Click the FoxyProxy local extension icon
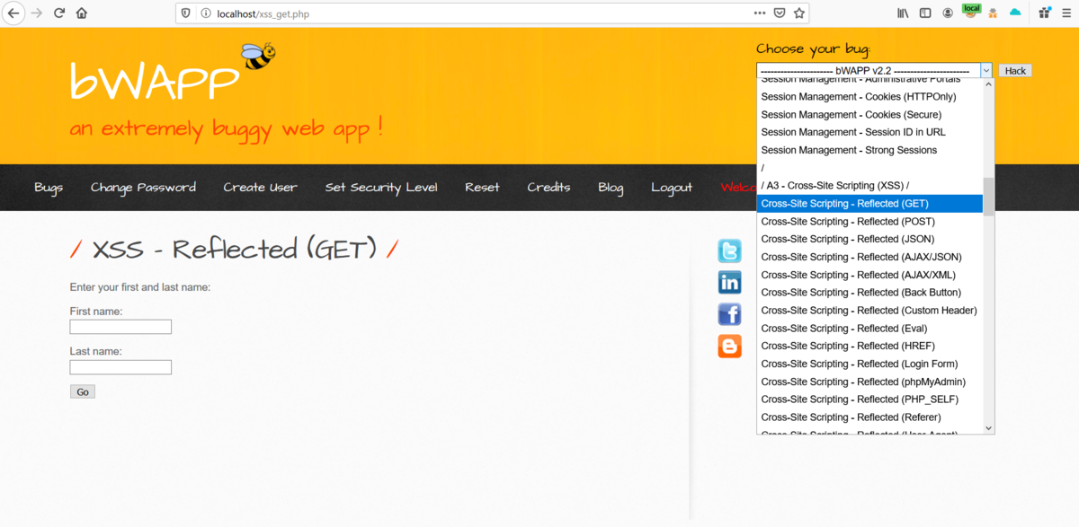The image size is (1079, 527). click(971, 11)
